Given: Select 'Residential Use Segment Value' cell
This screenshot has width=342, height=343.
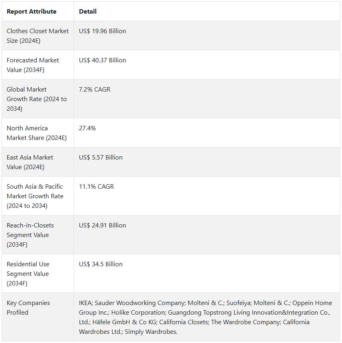Looking at the screenshot, I should pyautogui.click(x=28, y=273).
